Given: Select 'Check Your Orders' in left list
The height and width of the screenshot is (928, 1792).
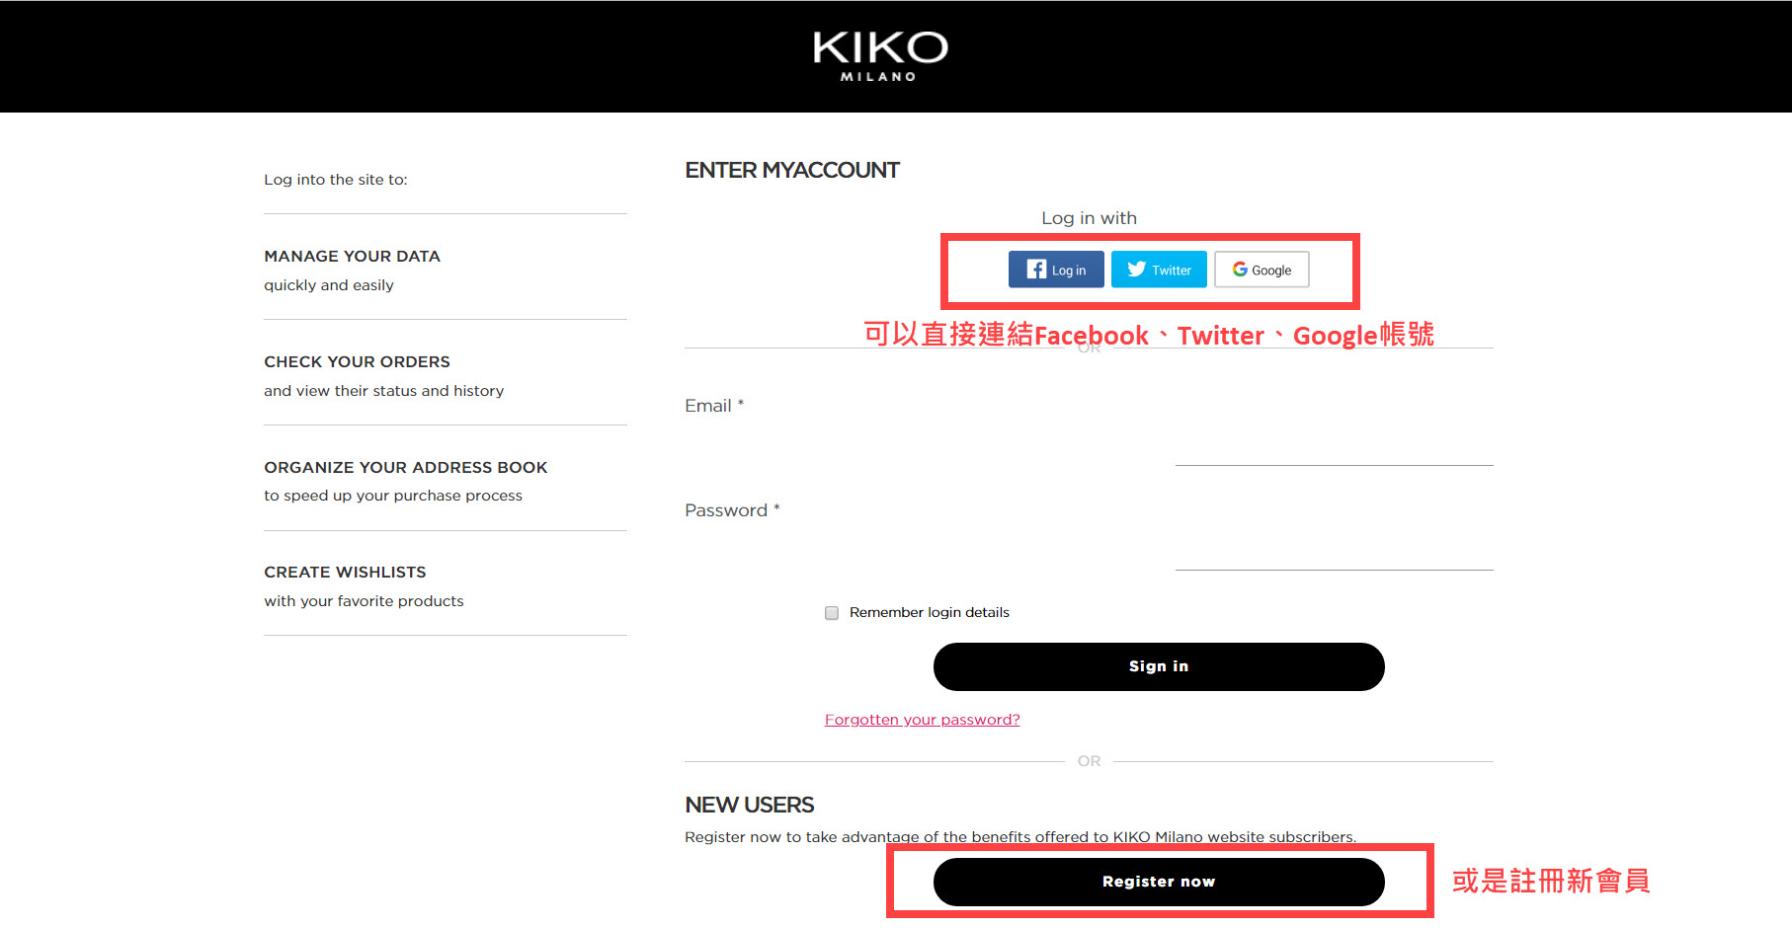Looking at the screenshot, I should 357,362.
